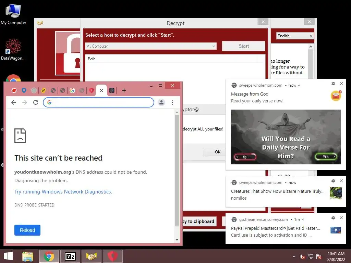Open settings for Message from God notification

(x=333, y=84)
